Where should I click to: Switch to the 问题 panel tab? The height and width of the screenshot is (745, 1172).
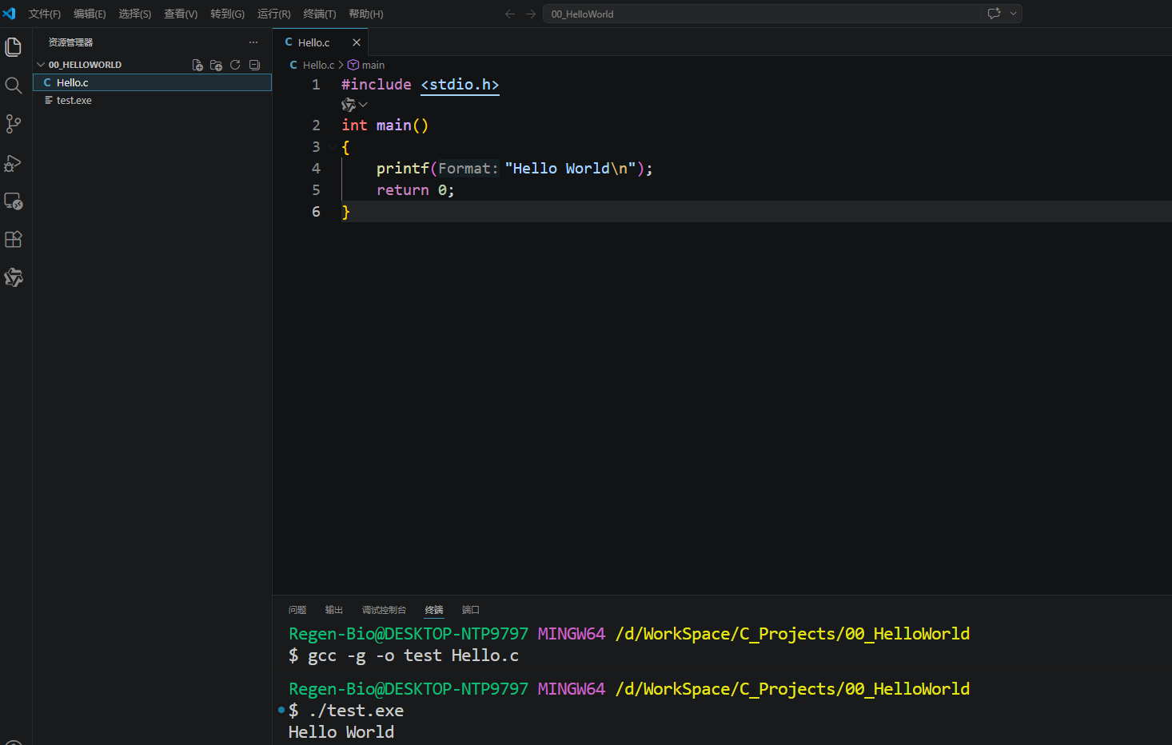[x=297, y=610]
